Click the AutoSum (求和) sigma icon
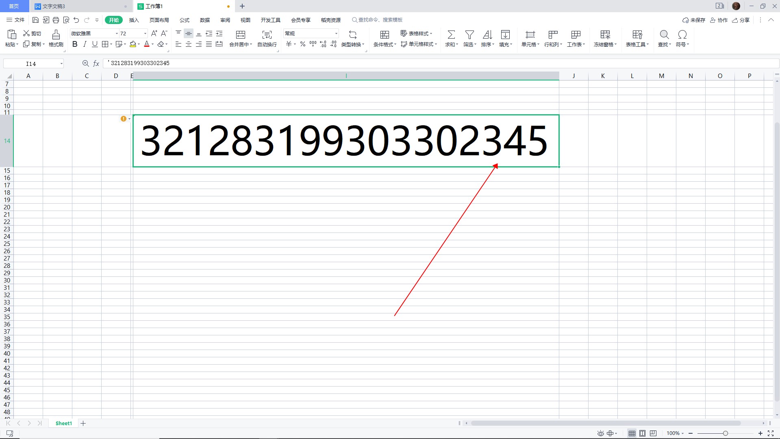The image size is (780, 439). (x=451, y=35)
